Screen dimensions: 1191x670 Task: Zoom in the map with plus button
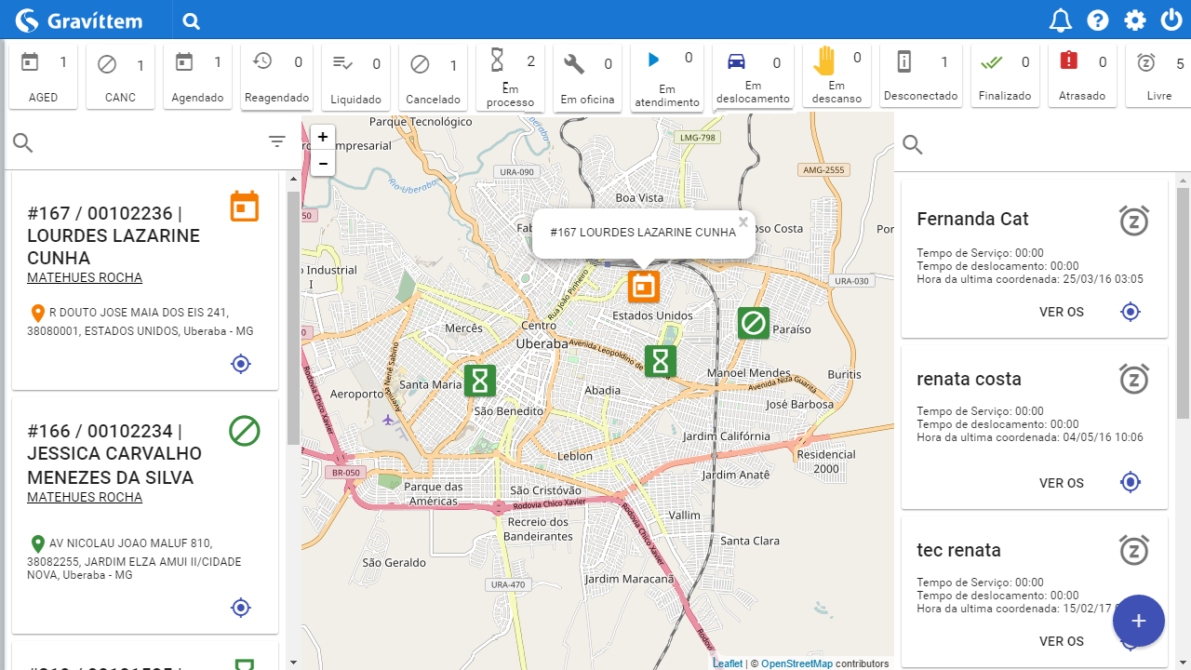[x=322, y=137]
